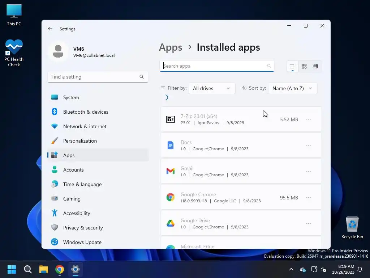Open more options for Google Chrome

(309, 197)
